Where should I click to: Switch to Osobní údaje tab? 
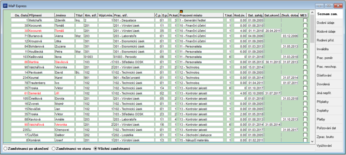tap(329, 23)
